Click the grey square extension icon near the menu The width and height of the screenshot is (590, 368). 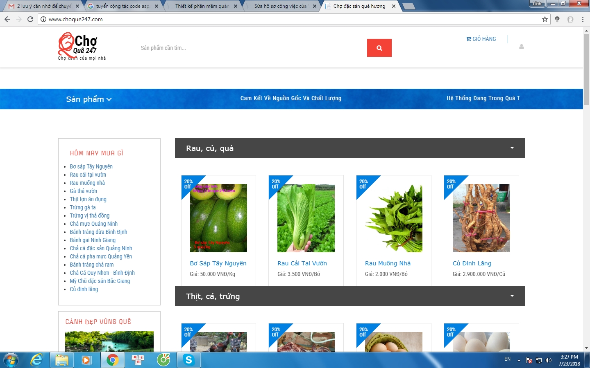coord(570,19)
